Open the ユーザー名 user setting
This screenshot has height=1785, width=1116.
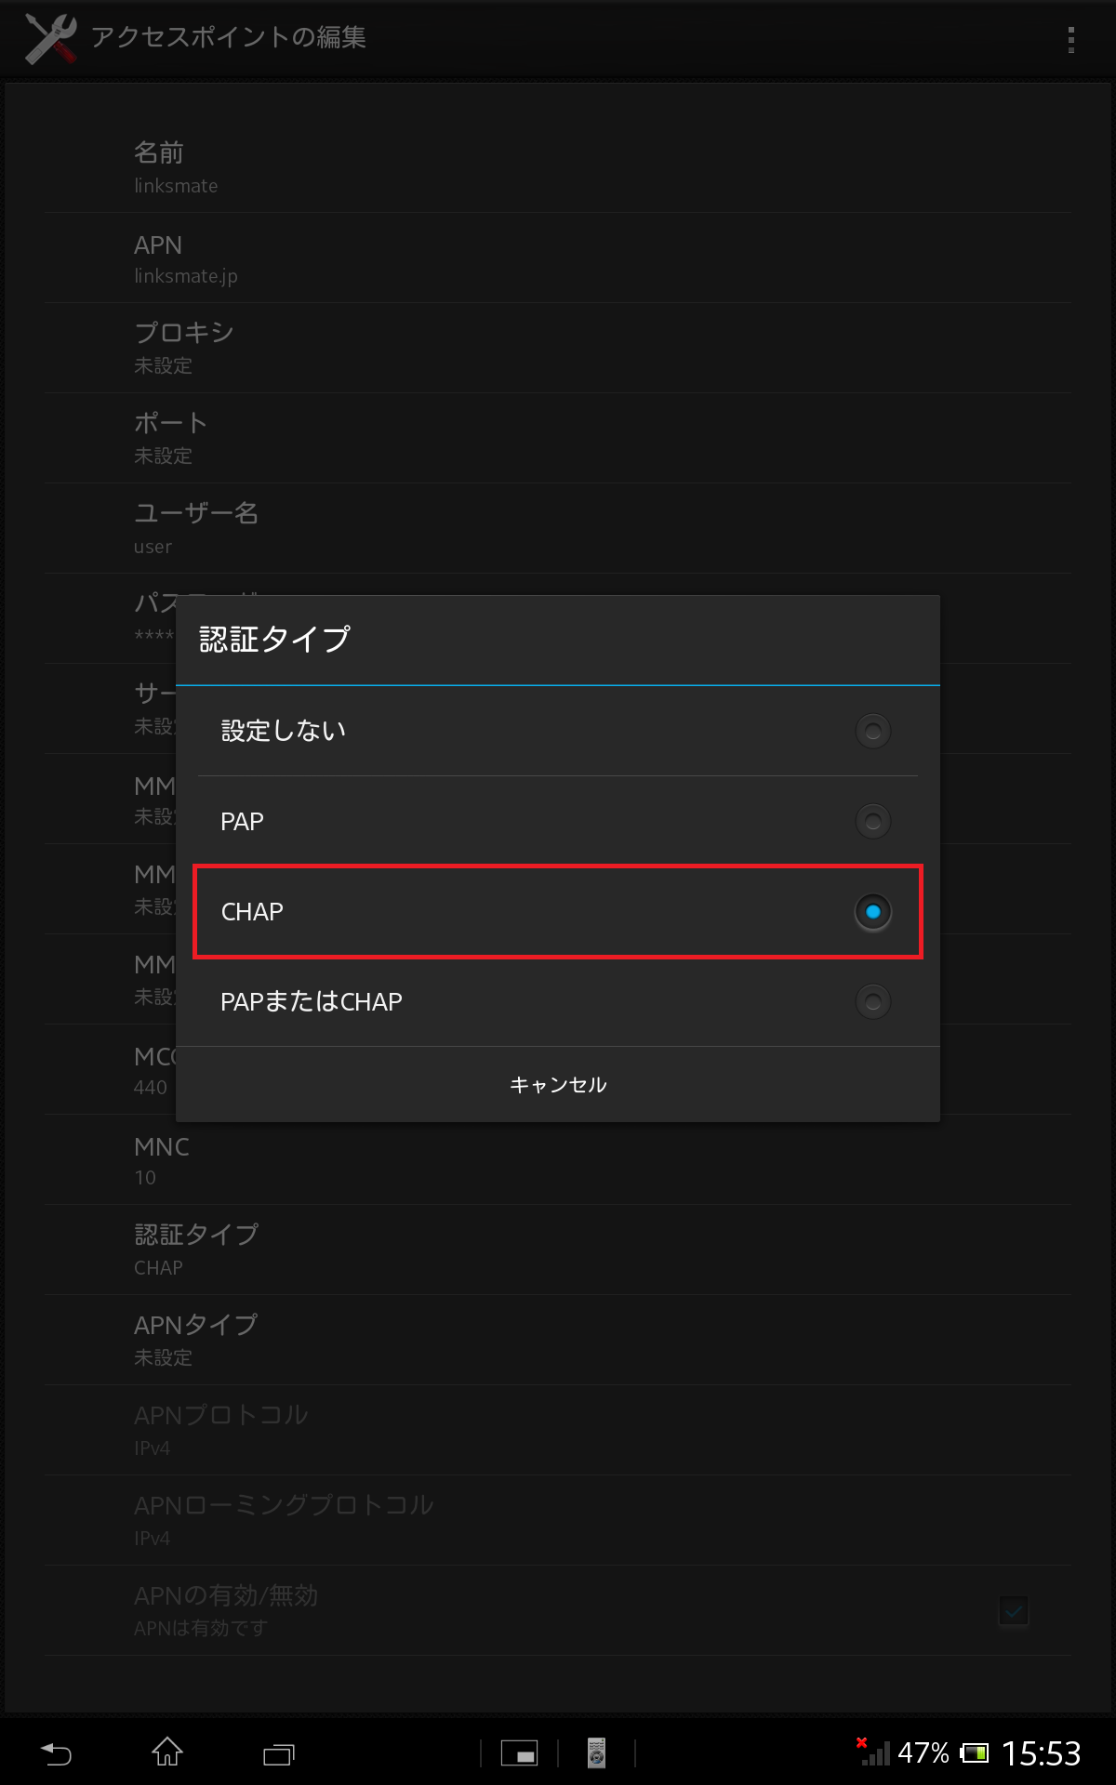[x=558, y=529]
